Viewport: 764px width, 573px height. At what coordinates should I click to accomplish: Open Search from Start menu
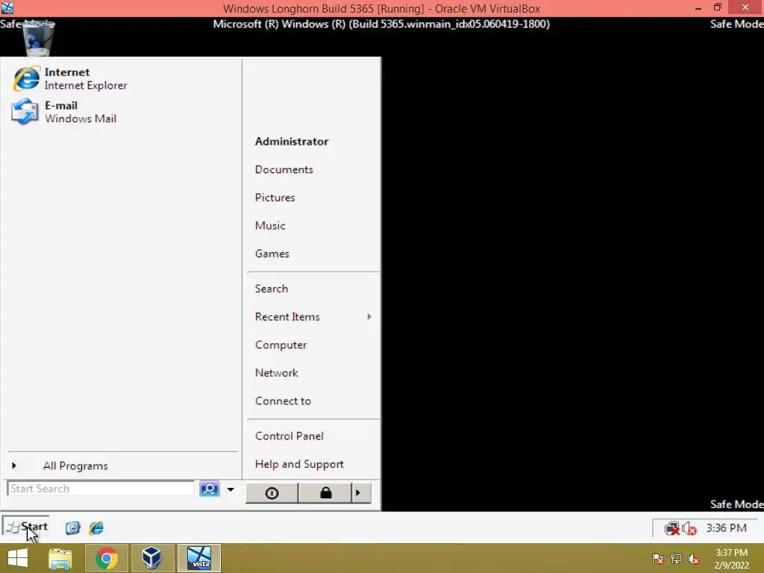[x=272, y=289]
